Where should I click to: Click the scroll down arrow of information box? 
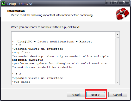(117, 82)
